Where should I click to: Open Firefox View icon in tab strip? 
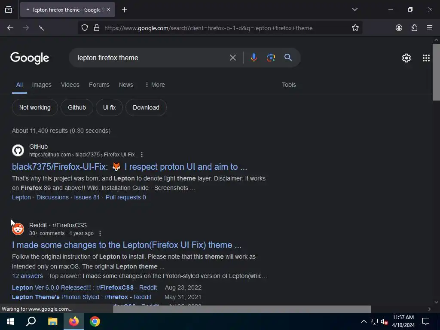pos(9,9)
